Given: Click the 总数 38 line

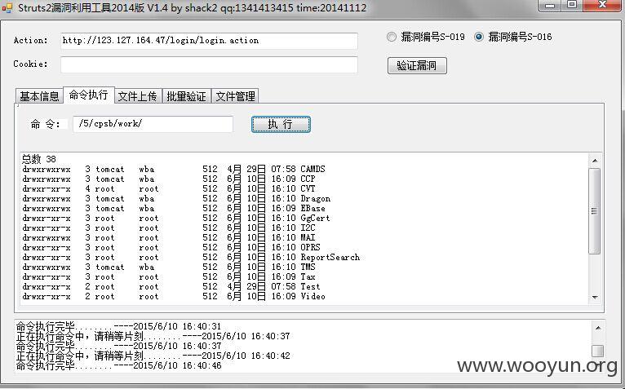Looking at the screenshot, I should [x=38, y=159].
